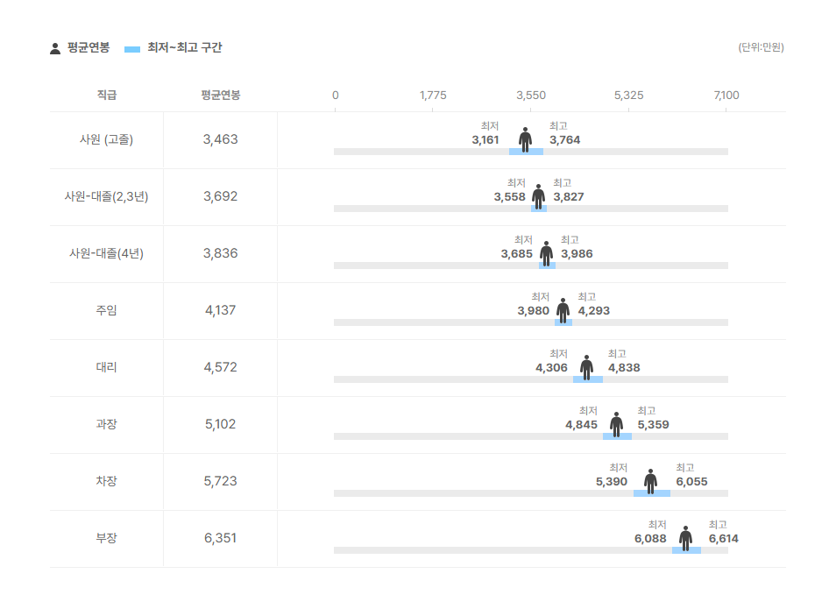Click the person icon in 사원 (고졸) row

tap(525, 139)
